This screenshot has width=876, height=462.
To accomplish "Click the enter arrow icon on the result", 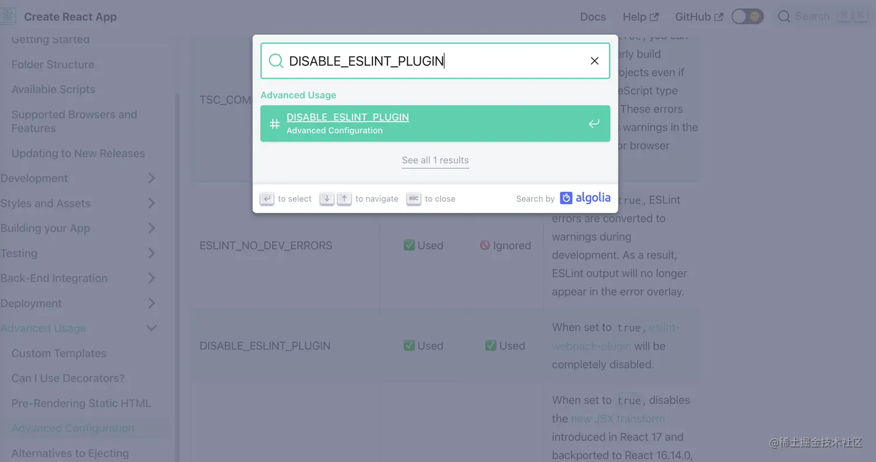I will (x=594, y=123).
